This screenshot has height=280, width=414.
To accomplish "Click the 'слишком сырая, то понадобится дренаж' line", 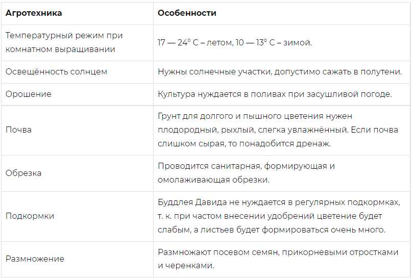I will [244, 144].
